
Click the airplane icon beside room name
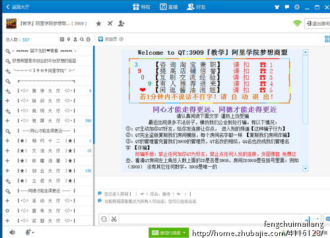[x=110, y=23]
